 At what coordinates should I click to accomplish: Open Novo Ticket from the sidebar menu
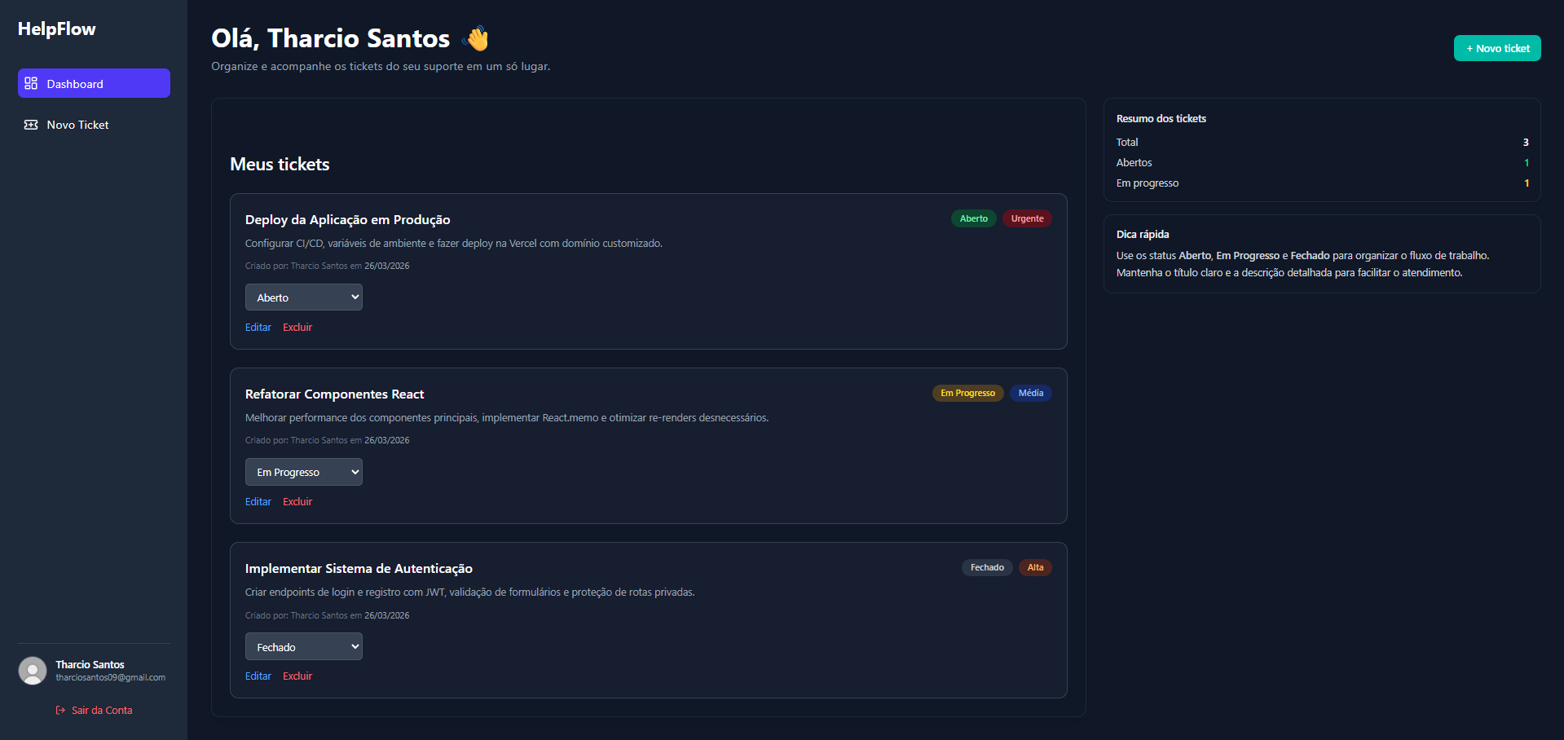[x=94, y=125]
